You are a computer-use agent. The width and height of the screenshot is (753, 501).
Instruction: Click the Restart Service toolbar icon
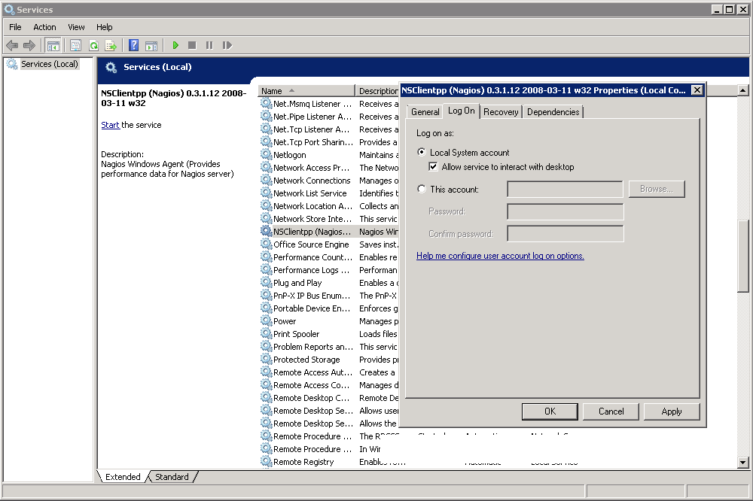[x=227, y=45]
